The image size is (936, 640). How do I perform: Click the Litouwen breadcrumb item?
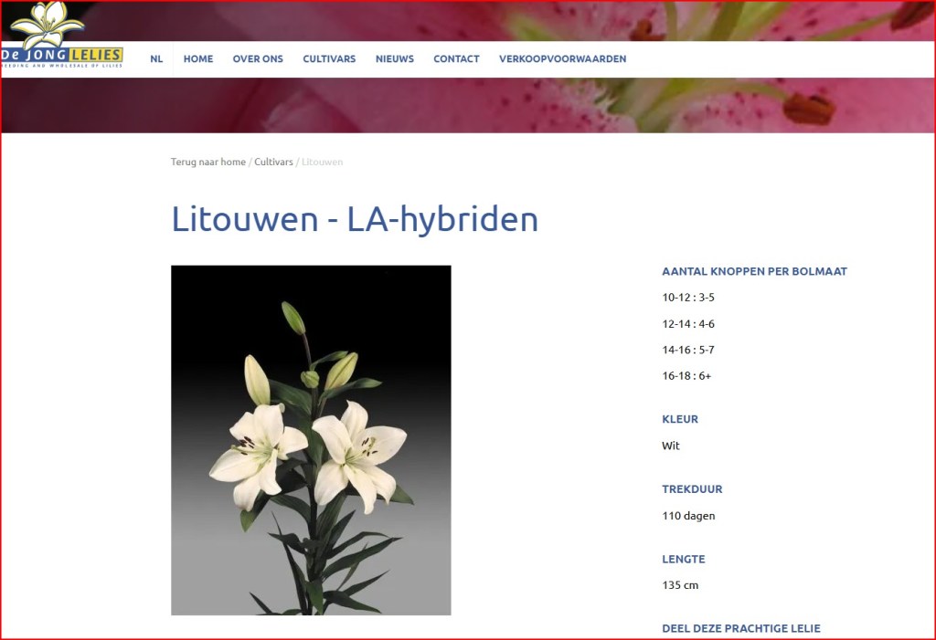(322, 162)
